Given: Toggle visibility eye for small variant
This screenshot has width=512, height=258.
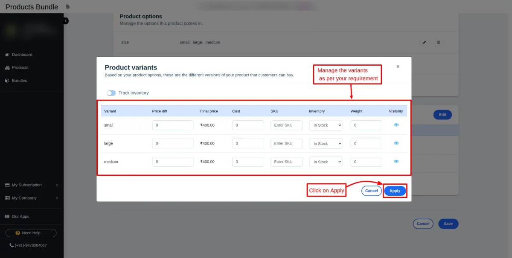Looking at the screenshot, I should coord(396,125).
